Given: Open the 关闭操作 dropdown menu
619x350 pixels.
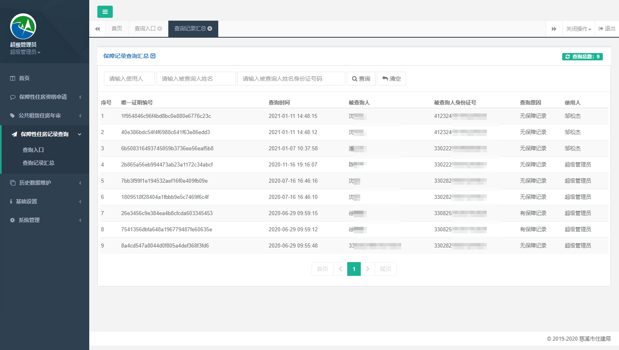Looking at the screenshot, I should coord(578,29).
